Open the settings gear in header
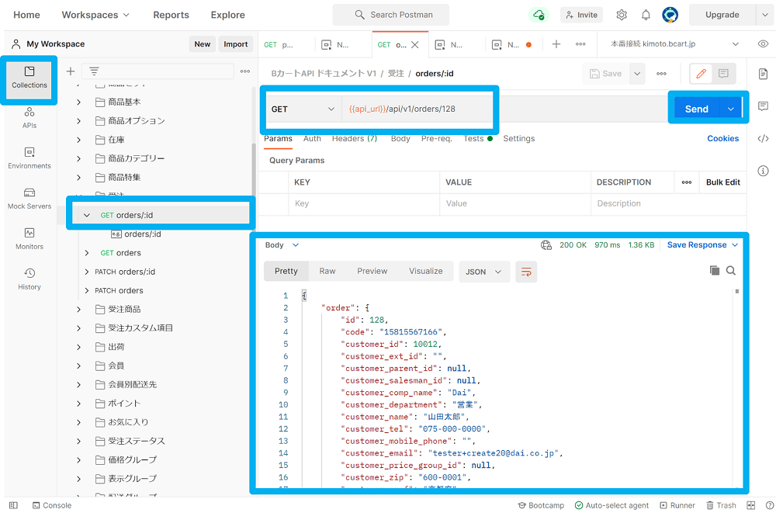Image resolution: width=776 pixels, height=513 pixels. (x=622, y=15)
